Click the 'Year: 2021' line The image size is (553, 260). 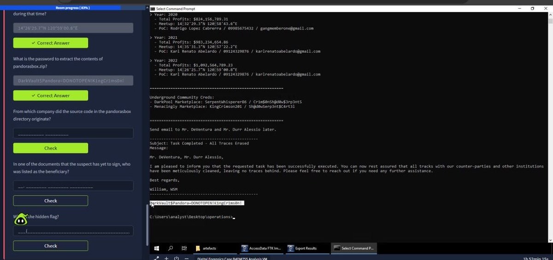[164, 37]
